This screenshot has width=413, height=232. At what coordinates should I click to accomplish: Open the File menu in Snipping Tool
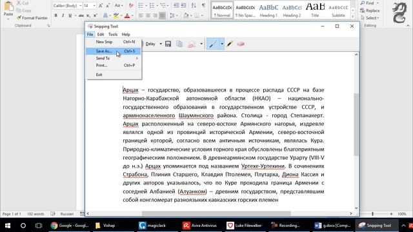pyautogui.click(x=90, y=34)
